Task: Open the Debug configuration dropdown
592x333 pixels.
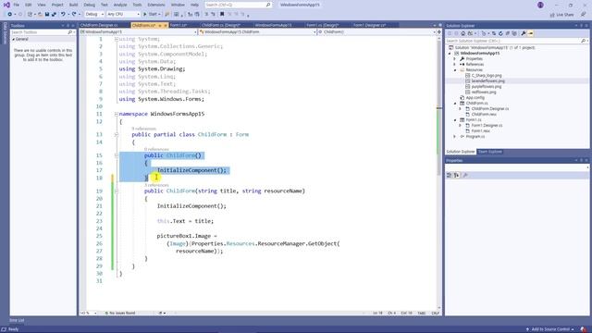Action: tap(94, 15)
